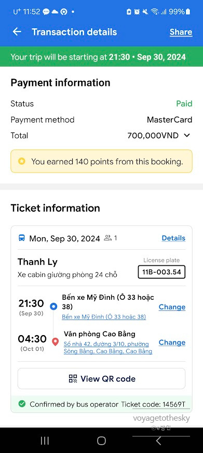Open the Số nhà 42 drop-off address

pyautogui.click(x=108, y=348)
